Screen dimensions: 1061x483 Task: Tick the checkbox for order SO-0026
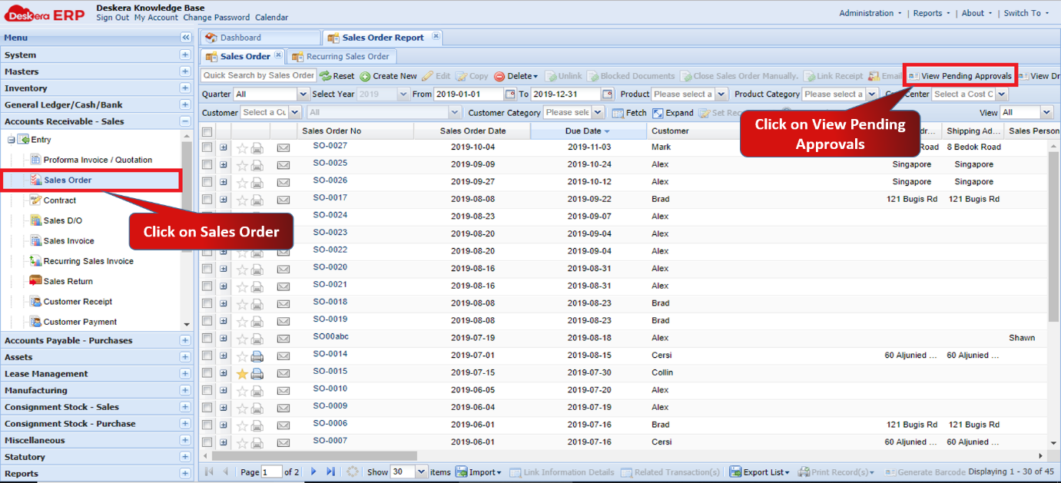207,182
